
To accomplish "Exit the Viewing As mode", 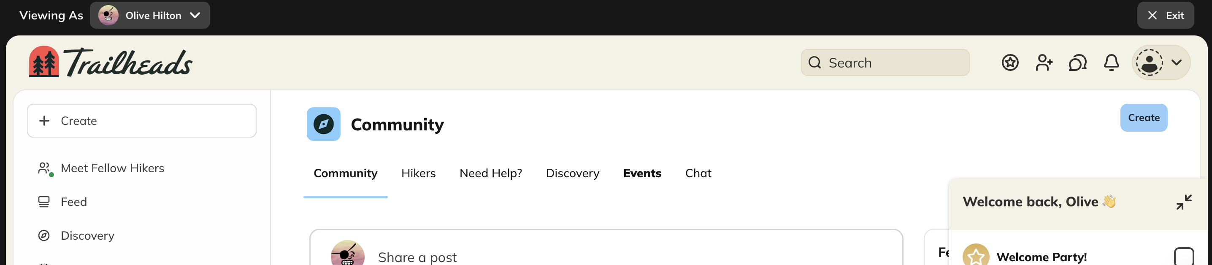I will pos(1166,15).
